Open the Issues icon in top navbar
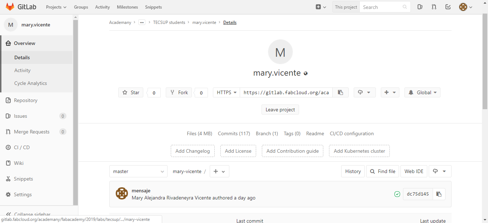Viewport: 488px width, 223px height. click(x=420, y=7)
